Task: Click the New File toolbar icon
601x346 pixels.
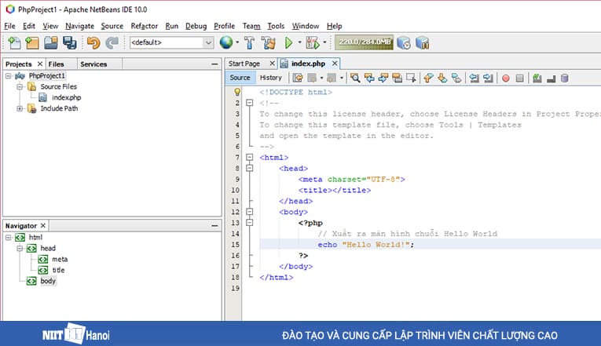Action: (14, 42)
